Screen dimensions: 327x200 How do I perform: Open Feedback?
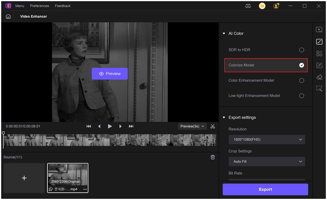pyautogui.click(x=63, y=6)
